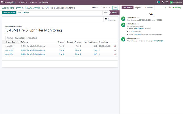Open the Administrator user menu
Image resolution: width=183 pixels, height=114 pixels.
176,2
